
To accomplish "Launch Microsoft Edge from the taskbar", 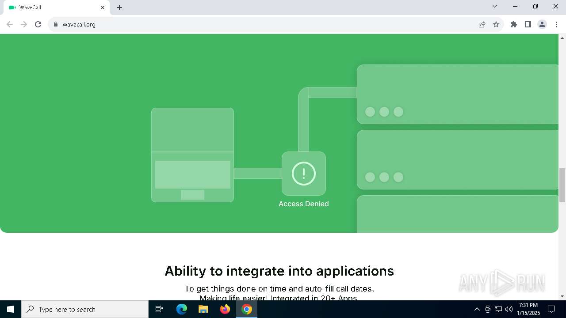I will pyautogui.click(x=182, y=309).
